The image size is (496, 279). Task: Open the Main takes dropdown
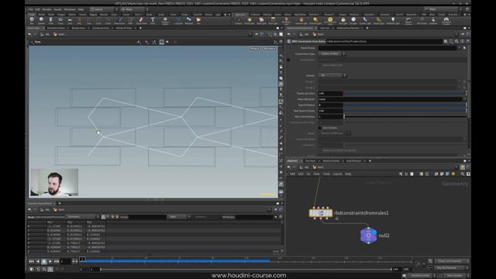pos(444,9)
